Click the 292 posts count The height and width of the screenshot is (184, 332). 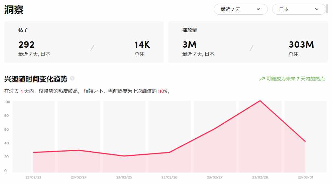point(27,44)
